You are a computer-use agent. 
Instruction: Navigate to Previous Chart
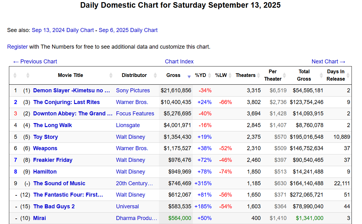click(x=35, y=62)
